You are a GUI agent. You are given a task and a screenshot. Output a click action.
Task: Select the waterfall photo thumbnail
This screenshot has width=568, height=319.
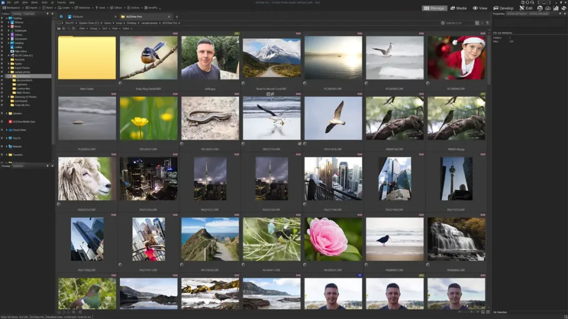click(x=456, y=239)
